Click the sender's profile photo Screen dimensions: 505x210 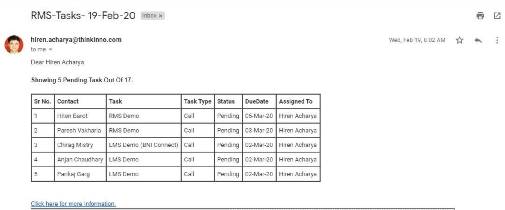[14, 45]
